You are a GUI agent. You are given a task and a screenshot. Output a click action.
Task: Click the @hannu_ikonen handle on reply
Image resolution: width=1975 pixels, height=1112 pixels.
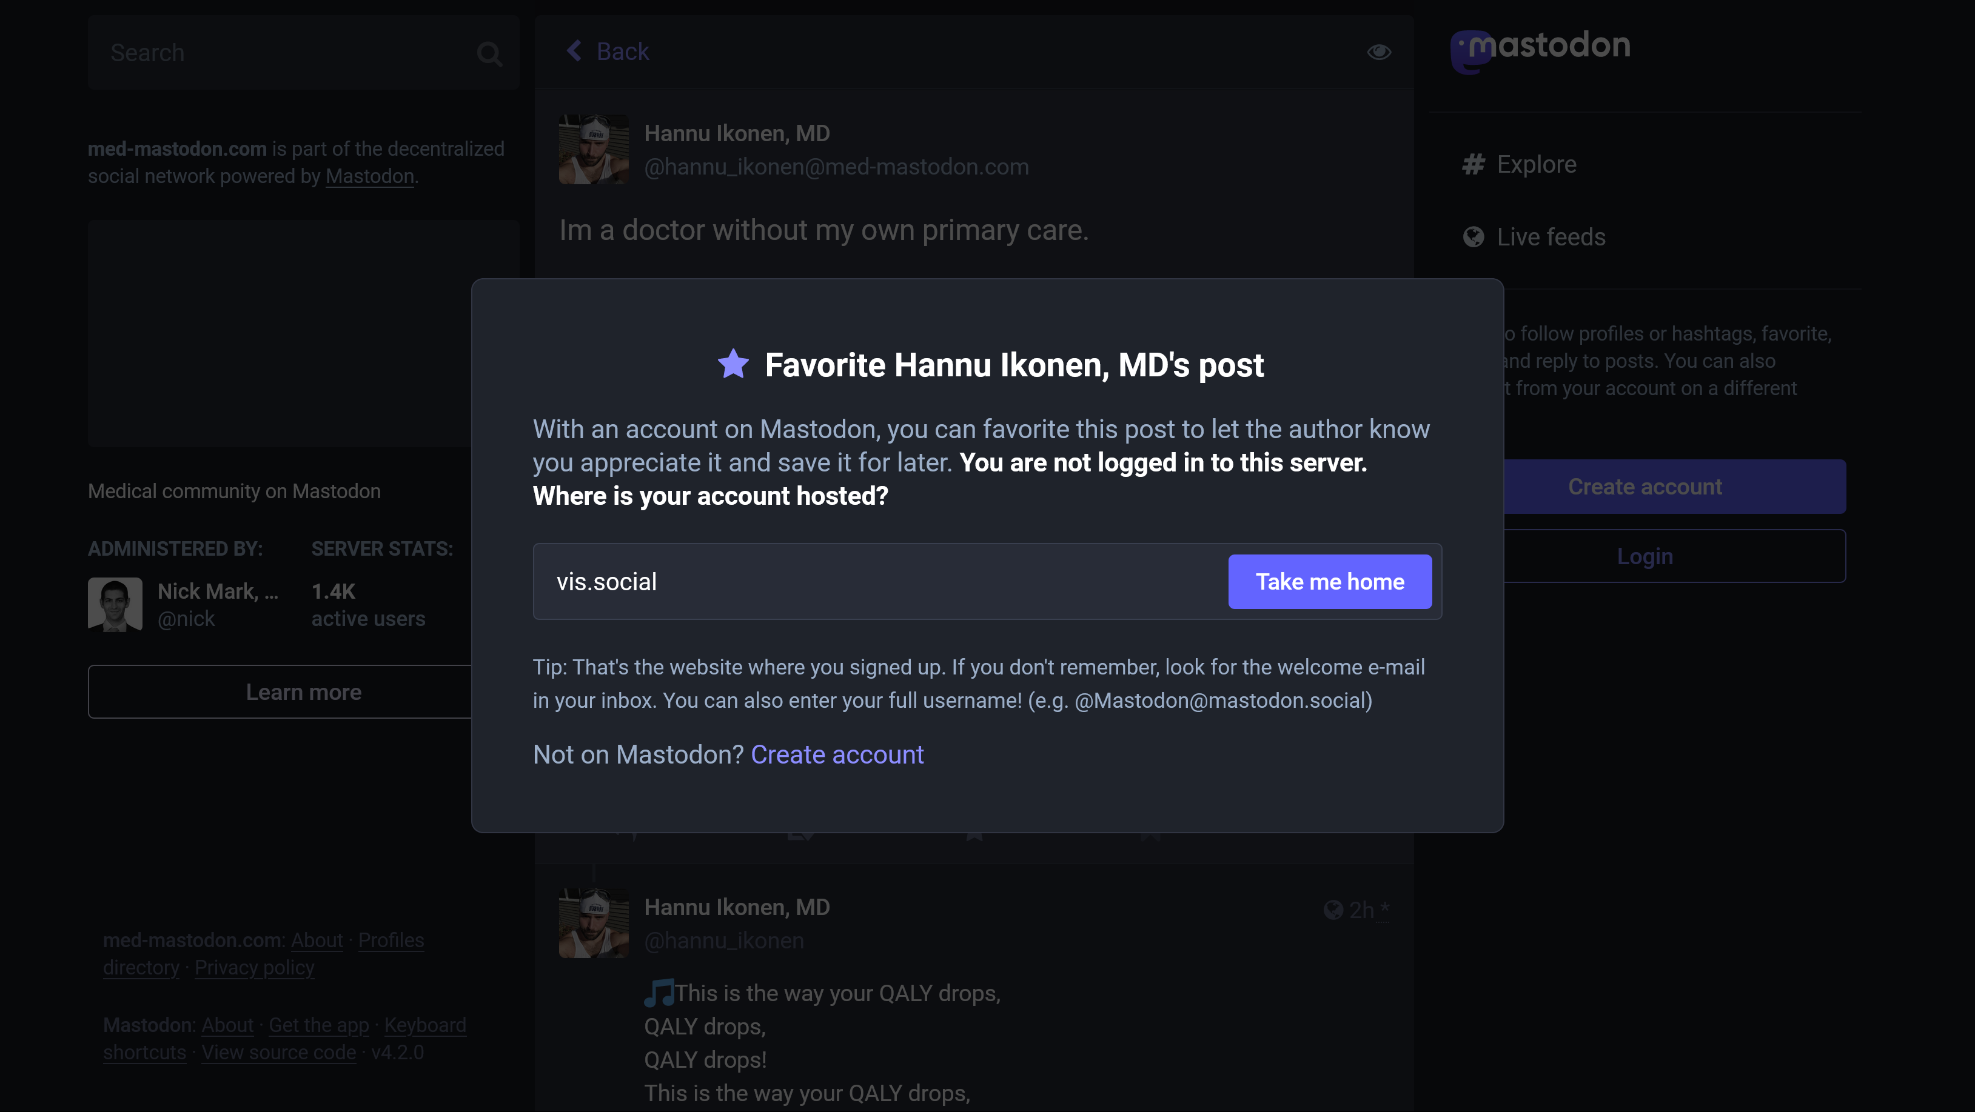point(724,941)
